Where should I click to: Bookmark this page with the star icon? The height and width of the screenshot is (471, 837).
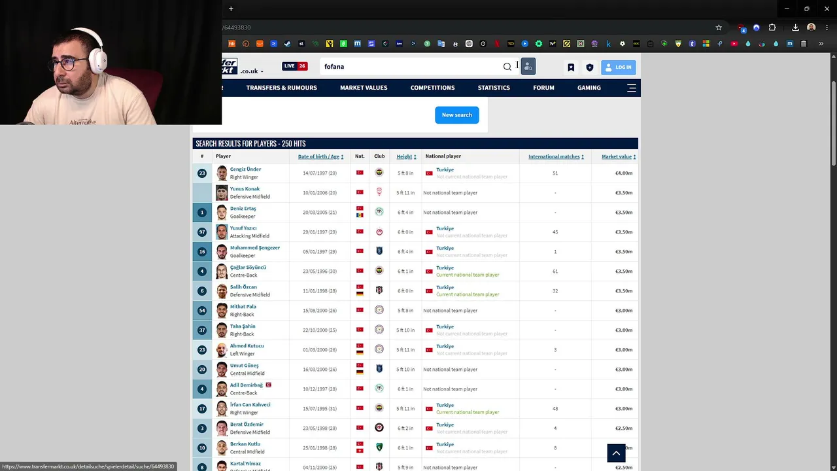(719, 27)
